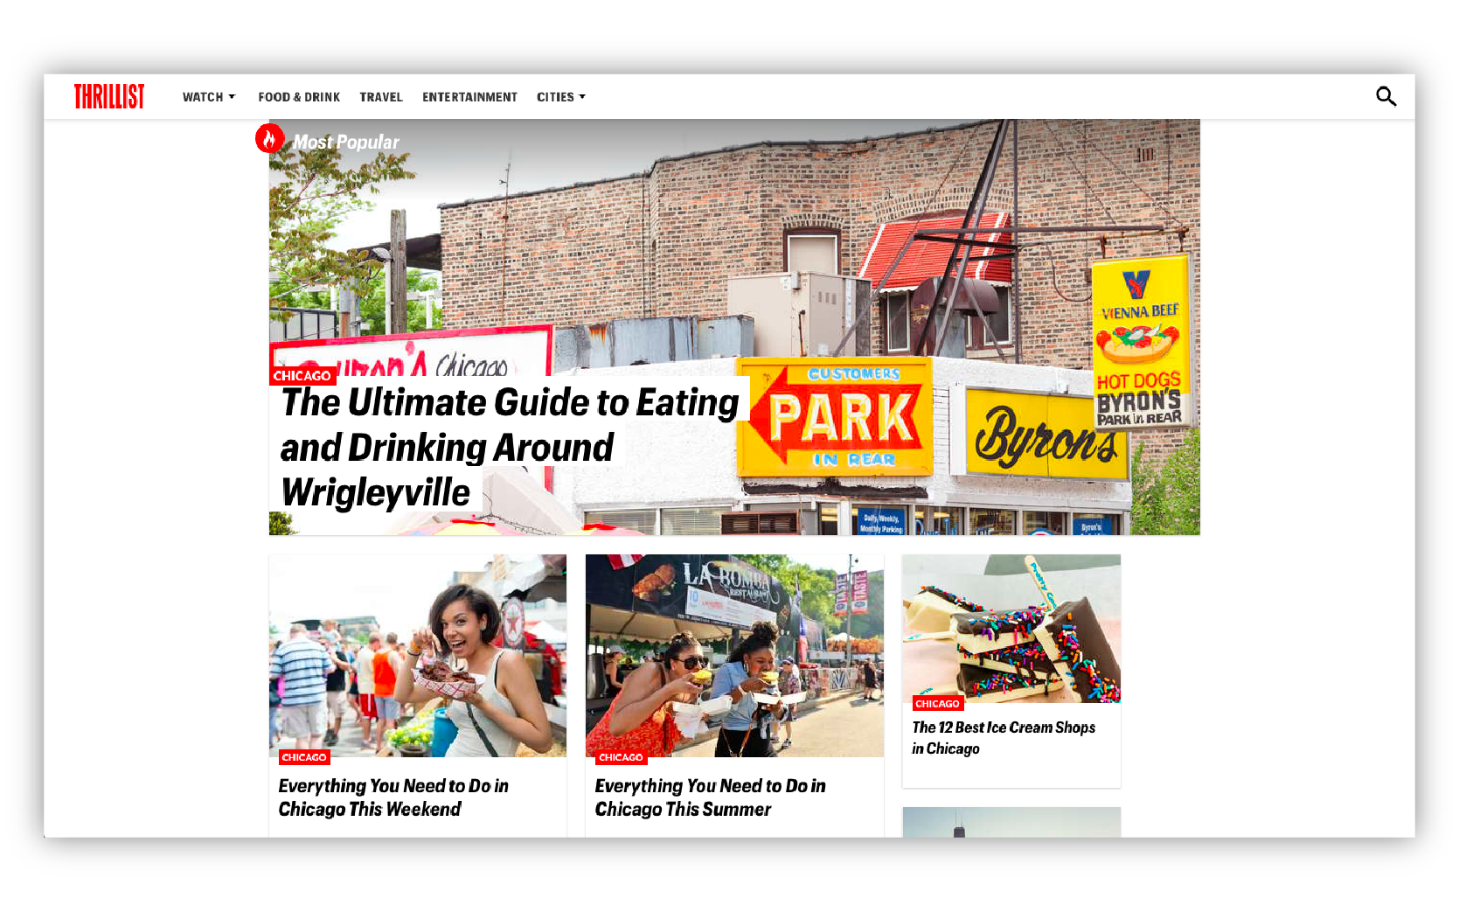Click the La Bomba restaurant photo thumbnail
Viewport: 1459px width, 912px height.
coord(734,656)
